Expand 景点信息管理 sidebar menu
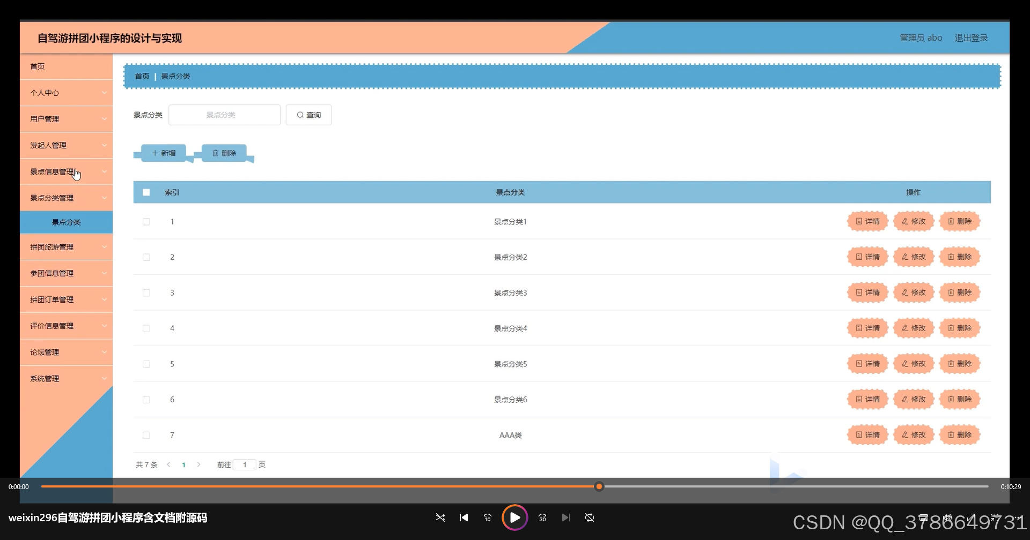Image resolution: width=1030 pixels, height=540 pixels. [67, 171]
